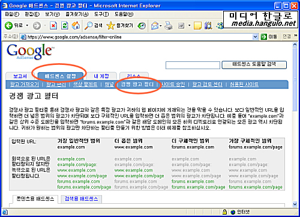Click the lock security icon in status bar
300x217 pixels.
point(224,212)
